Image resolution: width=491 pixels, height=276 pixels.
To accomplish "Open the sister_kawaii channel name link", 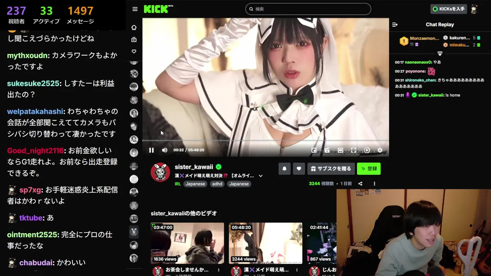I will coord(194,167).
